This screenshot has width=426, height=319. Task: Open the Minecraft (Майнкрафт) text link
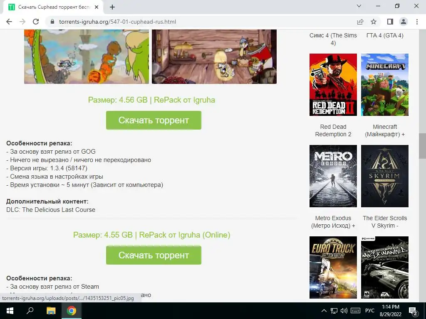385,130
